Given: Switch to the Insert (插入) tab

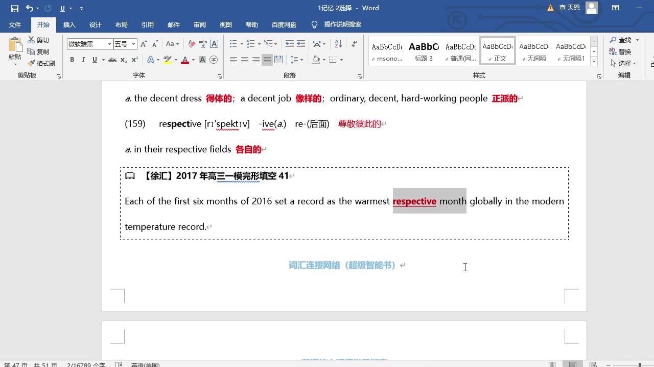Looking at the screenshot, I should pos(69,25).
